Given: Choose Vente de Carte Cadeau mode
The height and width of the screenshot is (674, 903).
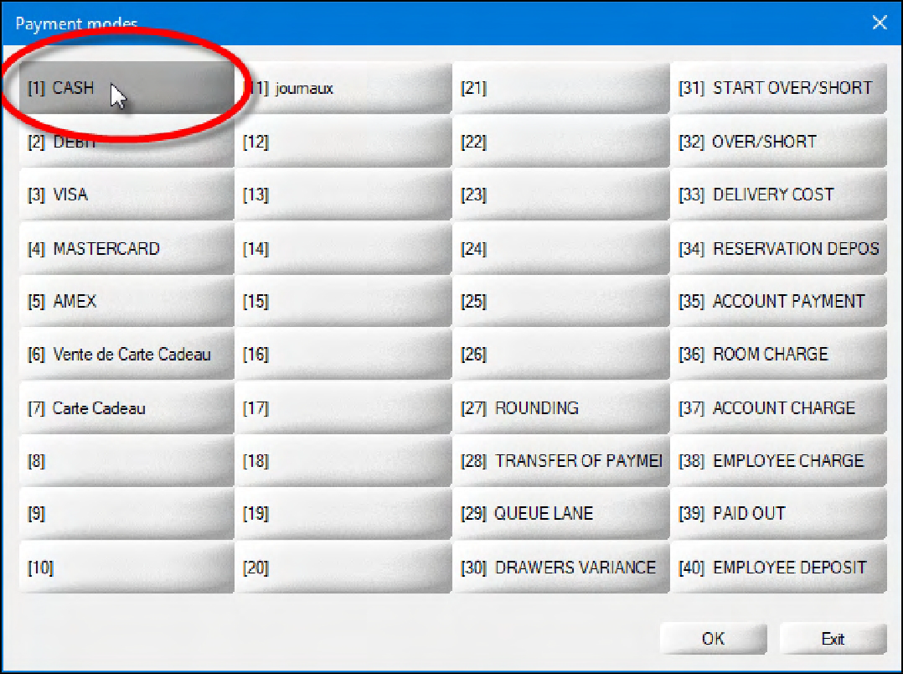Looking at the screenshot, I should click(126, 355).
